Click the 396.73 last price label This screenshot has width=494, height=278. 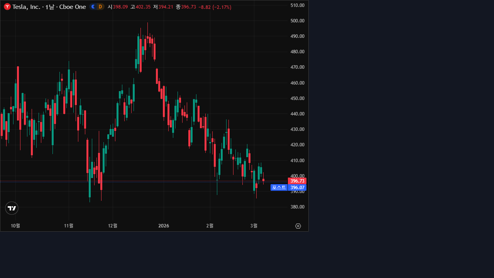tap(297, 181)
